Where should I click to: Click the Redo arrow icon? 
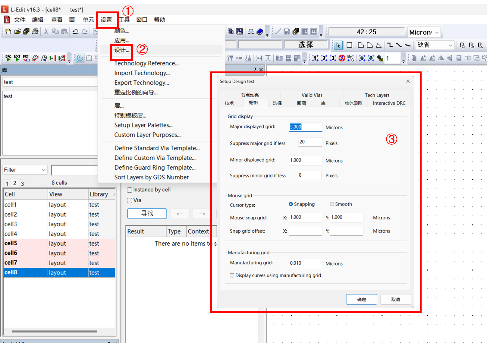pyautogui.click(x=85, y=31)
